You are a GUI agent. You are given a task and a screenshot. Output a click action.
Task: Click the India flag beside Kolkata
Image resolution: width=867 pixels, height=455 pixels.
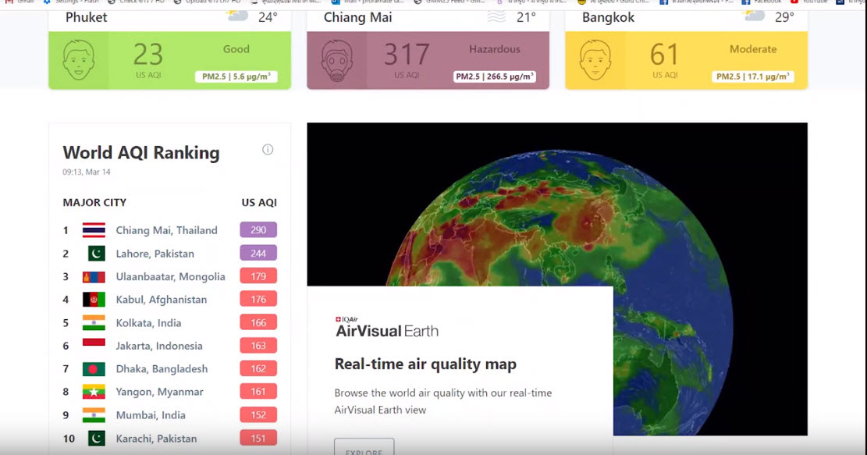94,323
